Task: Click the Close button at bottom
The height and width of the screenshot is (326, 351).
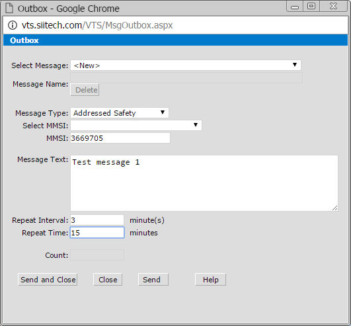Action: point(108,280)
